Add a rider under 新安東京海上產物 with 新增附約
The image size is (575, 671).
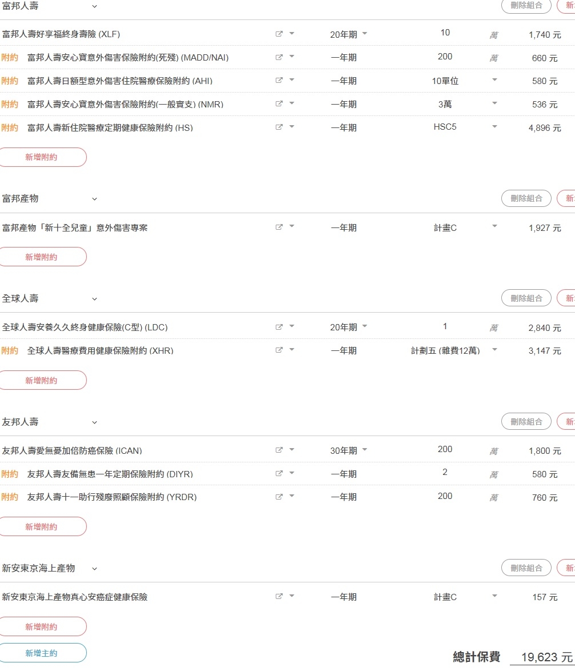(42, 626)
